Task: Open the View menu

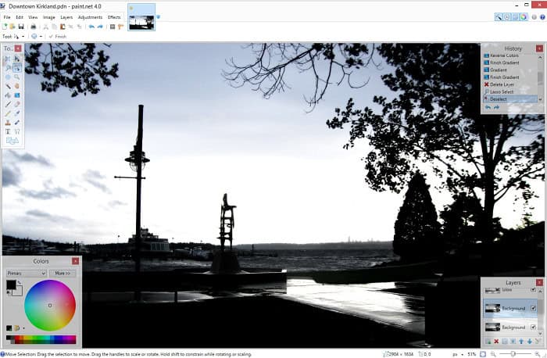Action: click(x=33, y=17)
